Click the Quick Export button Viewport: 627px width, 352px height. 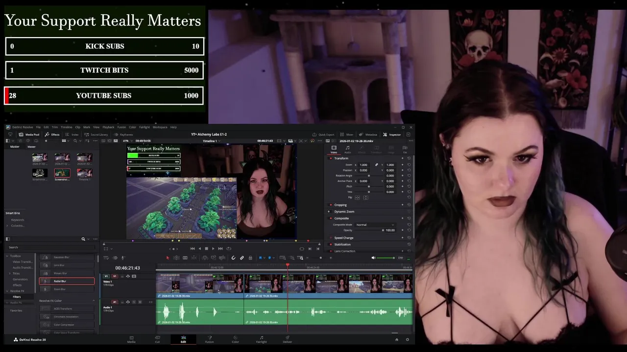(x=323, y=134)
